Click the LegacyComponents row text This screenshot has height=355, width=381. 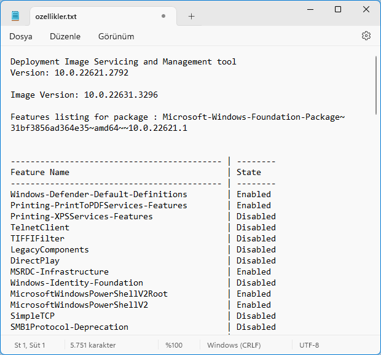click(50, 249)
